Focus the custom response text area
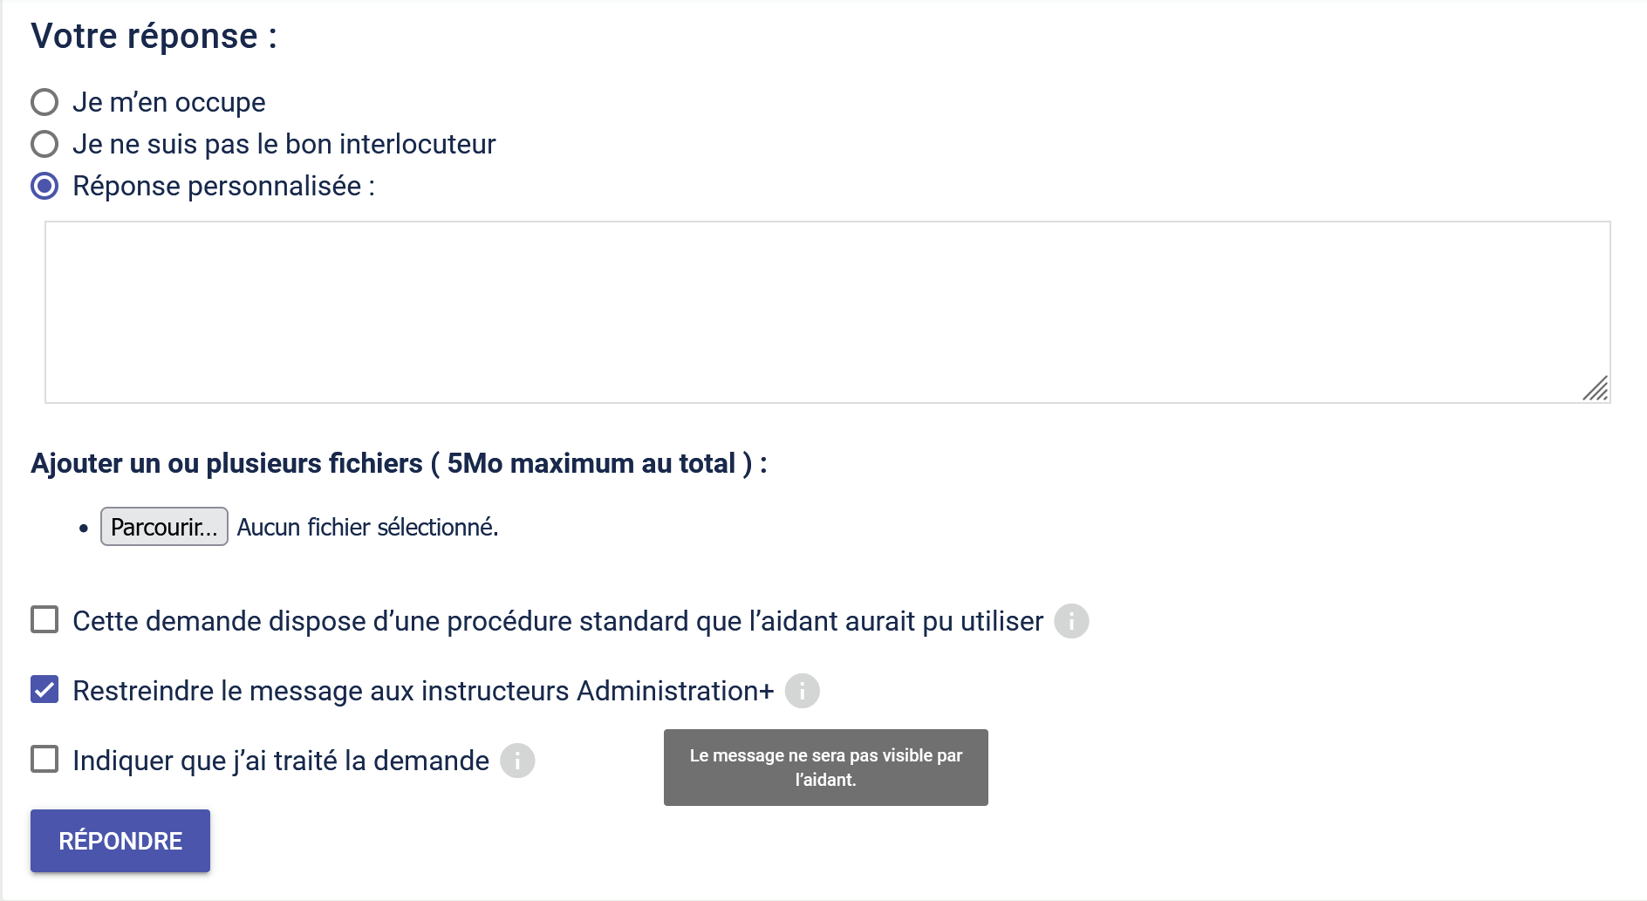Screen dimensions: 1647x901 (x=827, y=311)
